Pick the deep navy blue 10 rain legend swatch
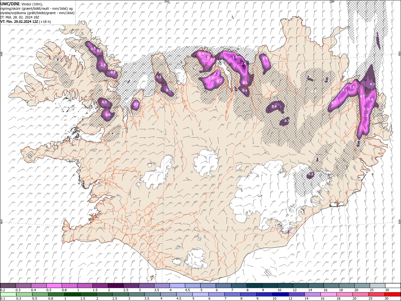This screenshot has height=301, width=401. pos(280,294)
